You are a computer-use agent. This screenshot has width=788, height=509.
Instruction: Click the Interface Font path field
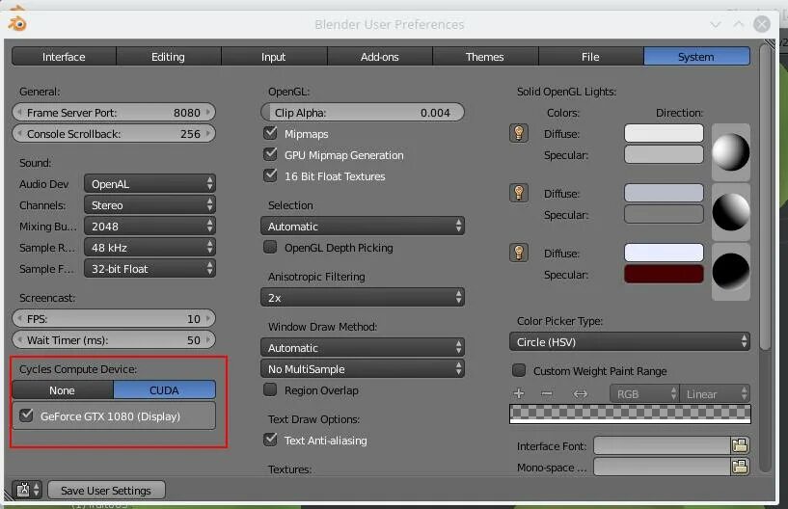click(662, 445)
